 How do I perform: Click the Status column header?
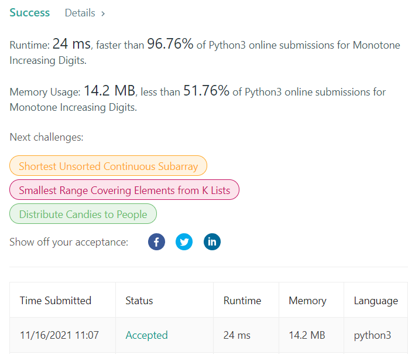[x=139, y=301]
